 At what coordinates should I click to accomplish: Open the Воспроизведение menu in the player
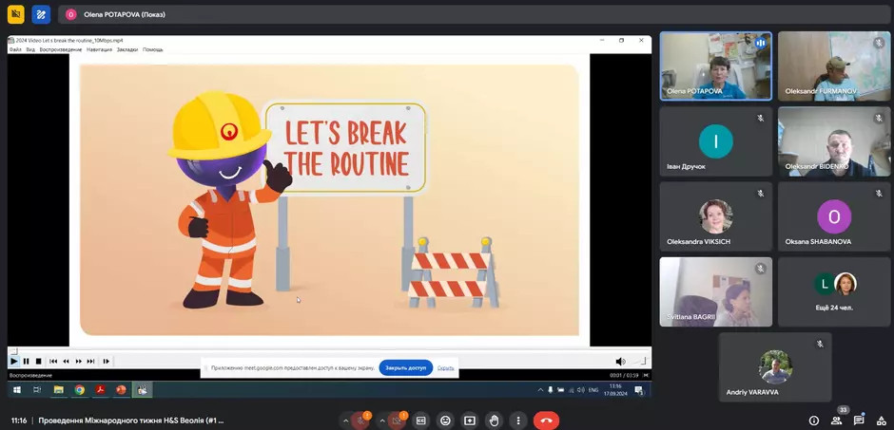click(x=61, y=49)
